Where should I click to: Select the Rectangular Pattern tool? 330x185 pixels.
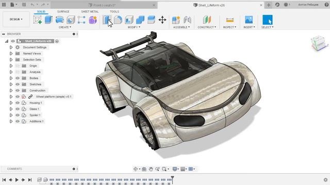(81, 20)
